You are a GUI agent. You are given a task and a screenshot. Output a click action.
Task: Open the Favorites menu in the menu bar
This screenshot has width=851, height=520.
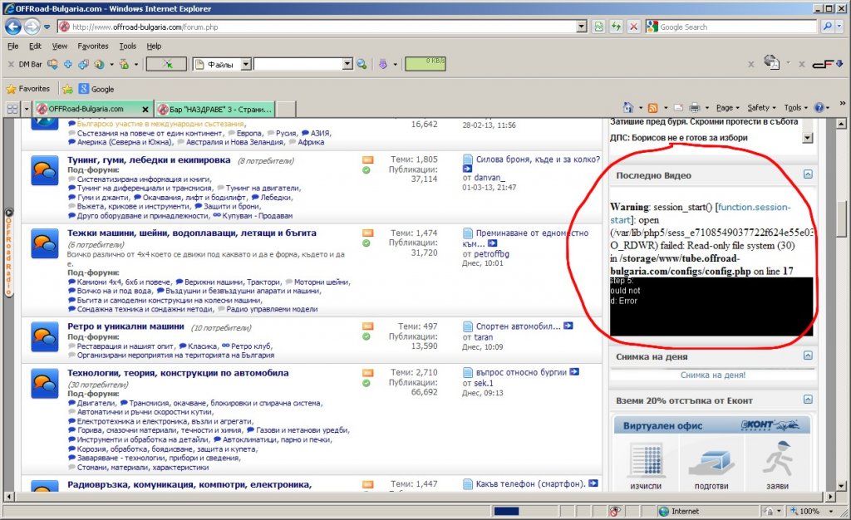[93, 46]
